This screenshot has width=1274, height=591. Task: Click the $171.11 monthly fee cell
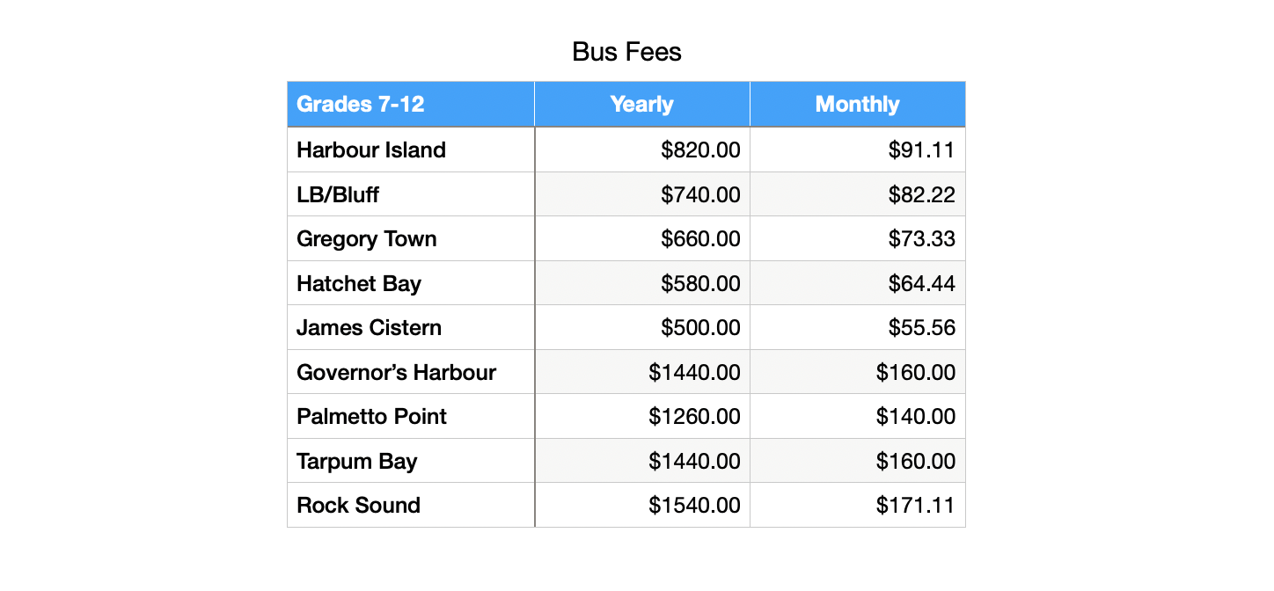point(858,505)
